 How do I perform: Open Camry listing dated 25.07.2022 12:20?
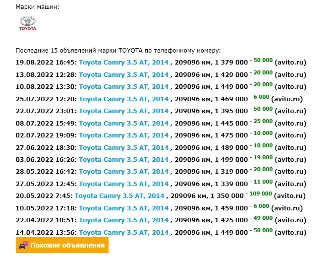pyautogui.click(x=124, y=99)
